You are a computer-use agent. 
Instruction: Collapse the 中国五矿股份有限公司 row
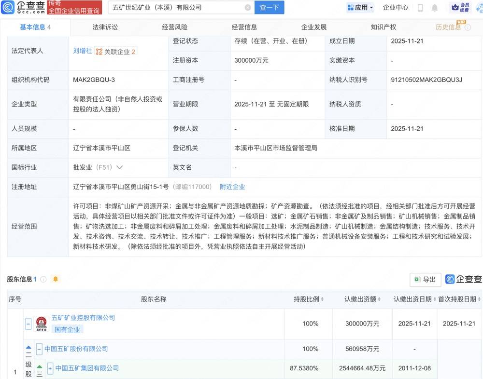click(40, 349)
